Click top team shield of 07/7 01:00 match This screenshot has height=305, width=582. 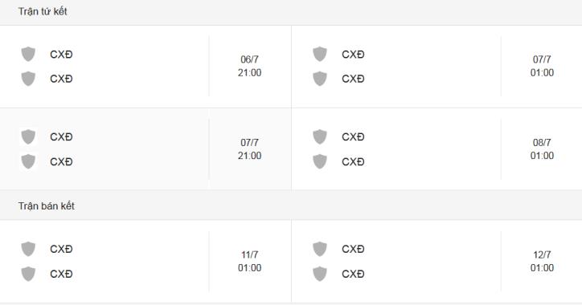pos(320,54)
